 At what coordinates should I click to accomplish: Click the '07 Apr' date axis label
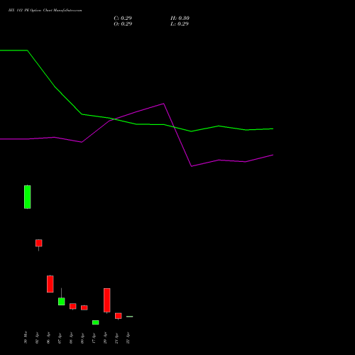60,338
